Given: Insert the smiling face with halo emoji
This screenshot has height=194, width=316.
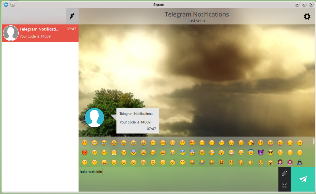Looking at the screenshot, I should click(251, 152).
